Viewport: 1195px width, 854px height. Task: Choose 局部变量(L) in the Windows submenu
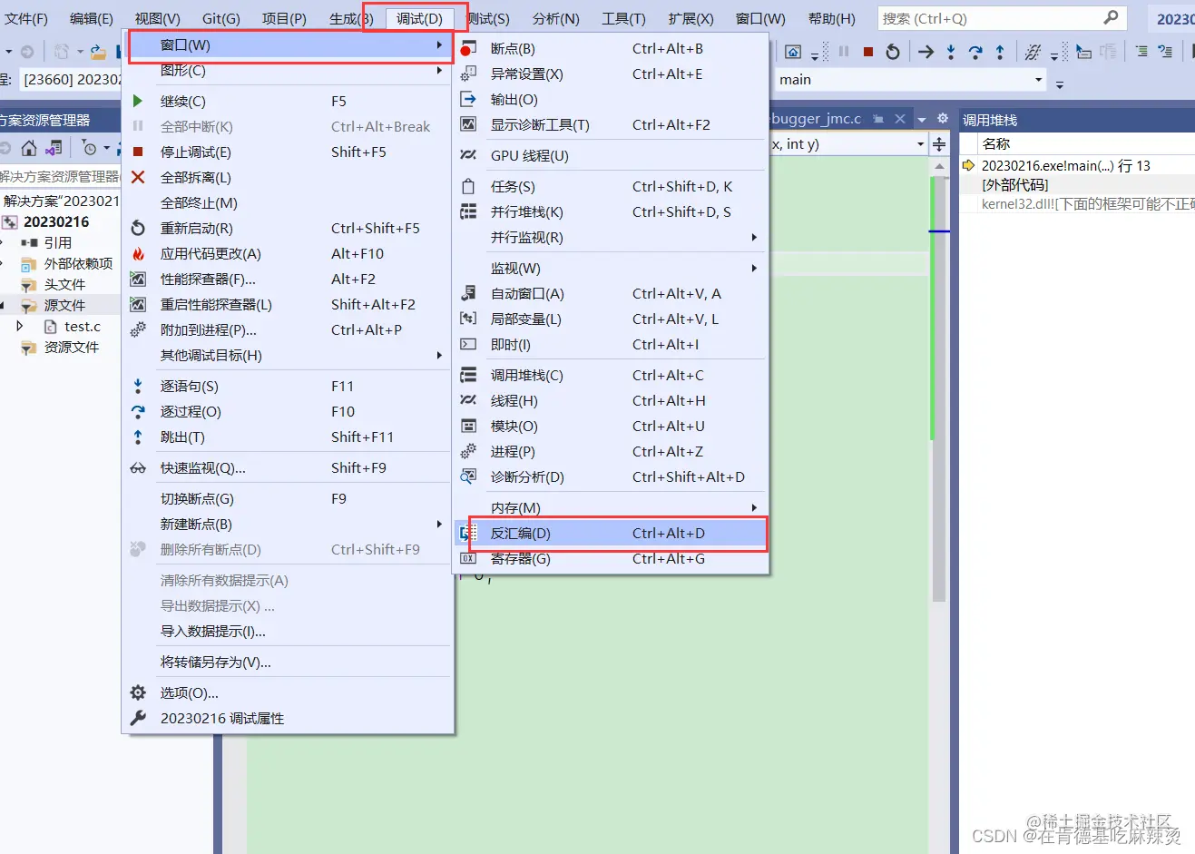click(x=610, y=319)
